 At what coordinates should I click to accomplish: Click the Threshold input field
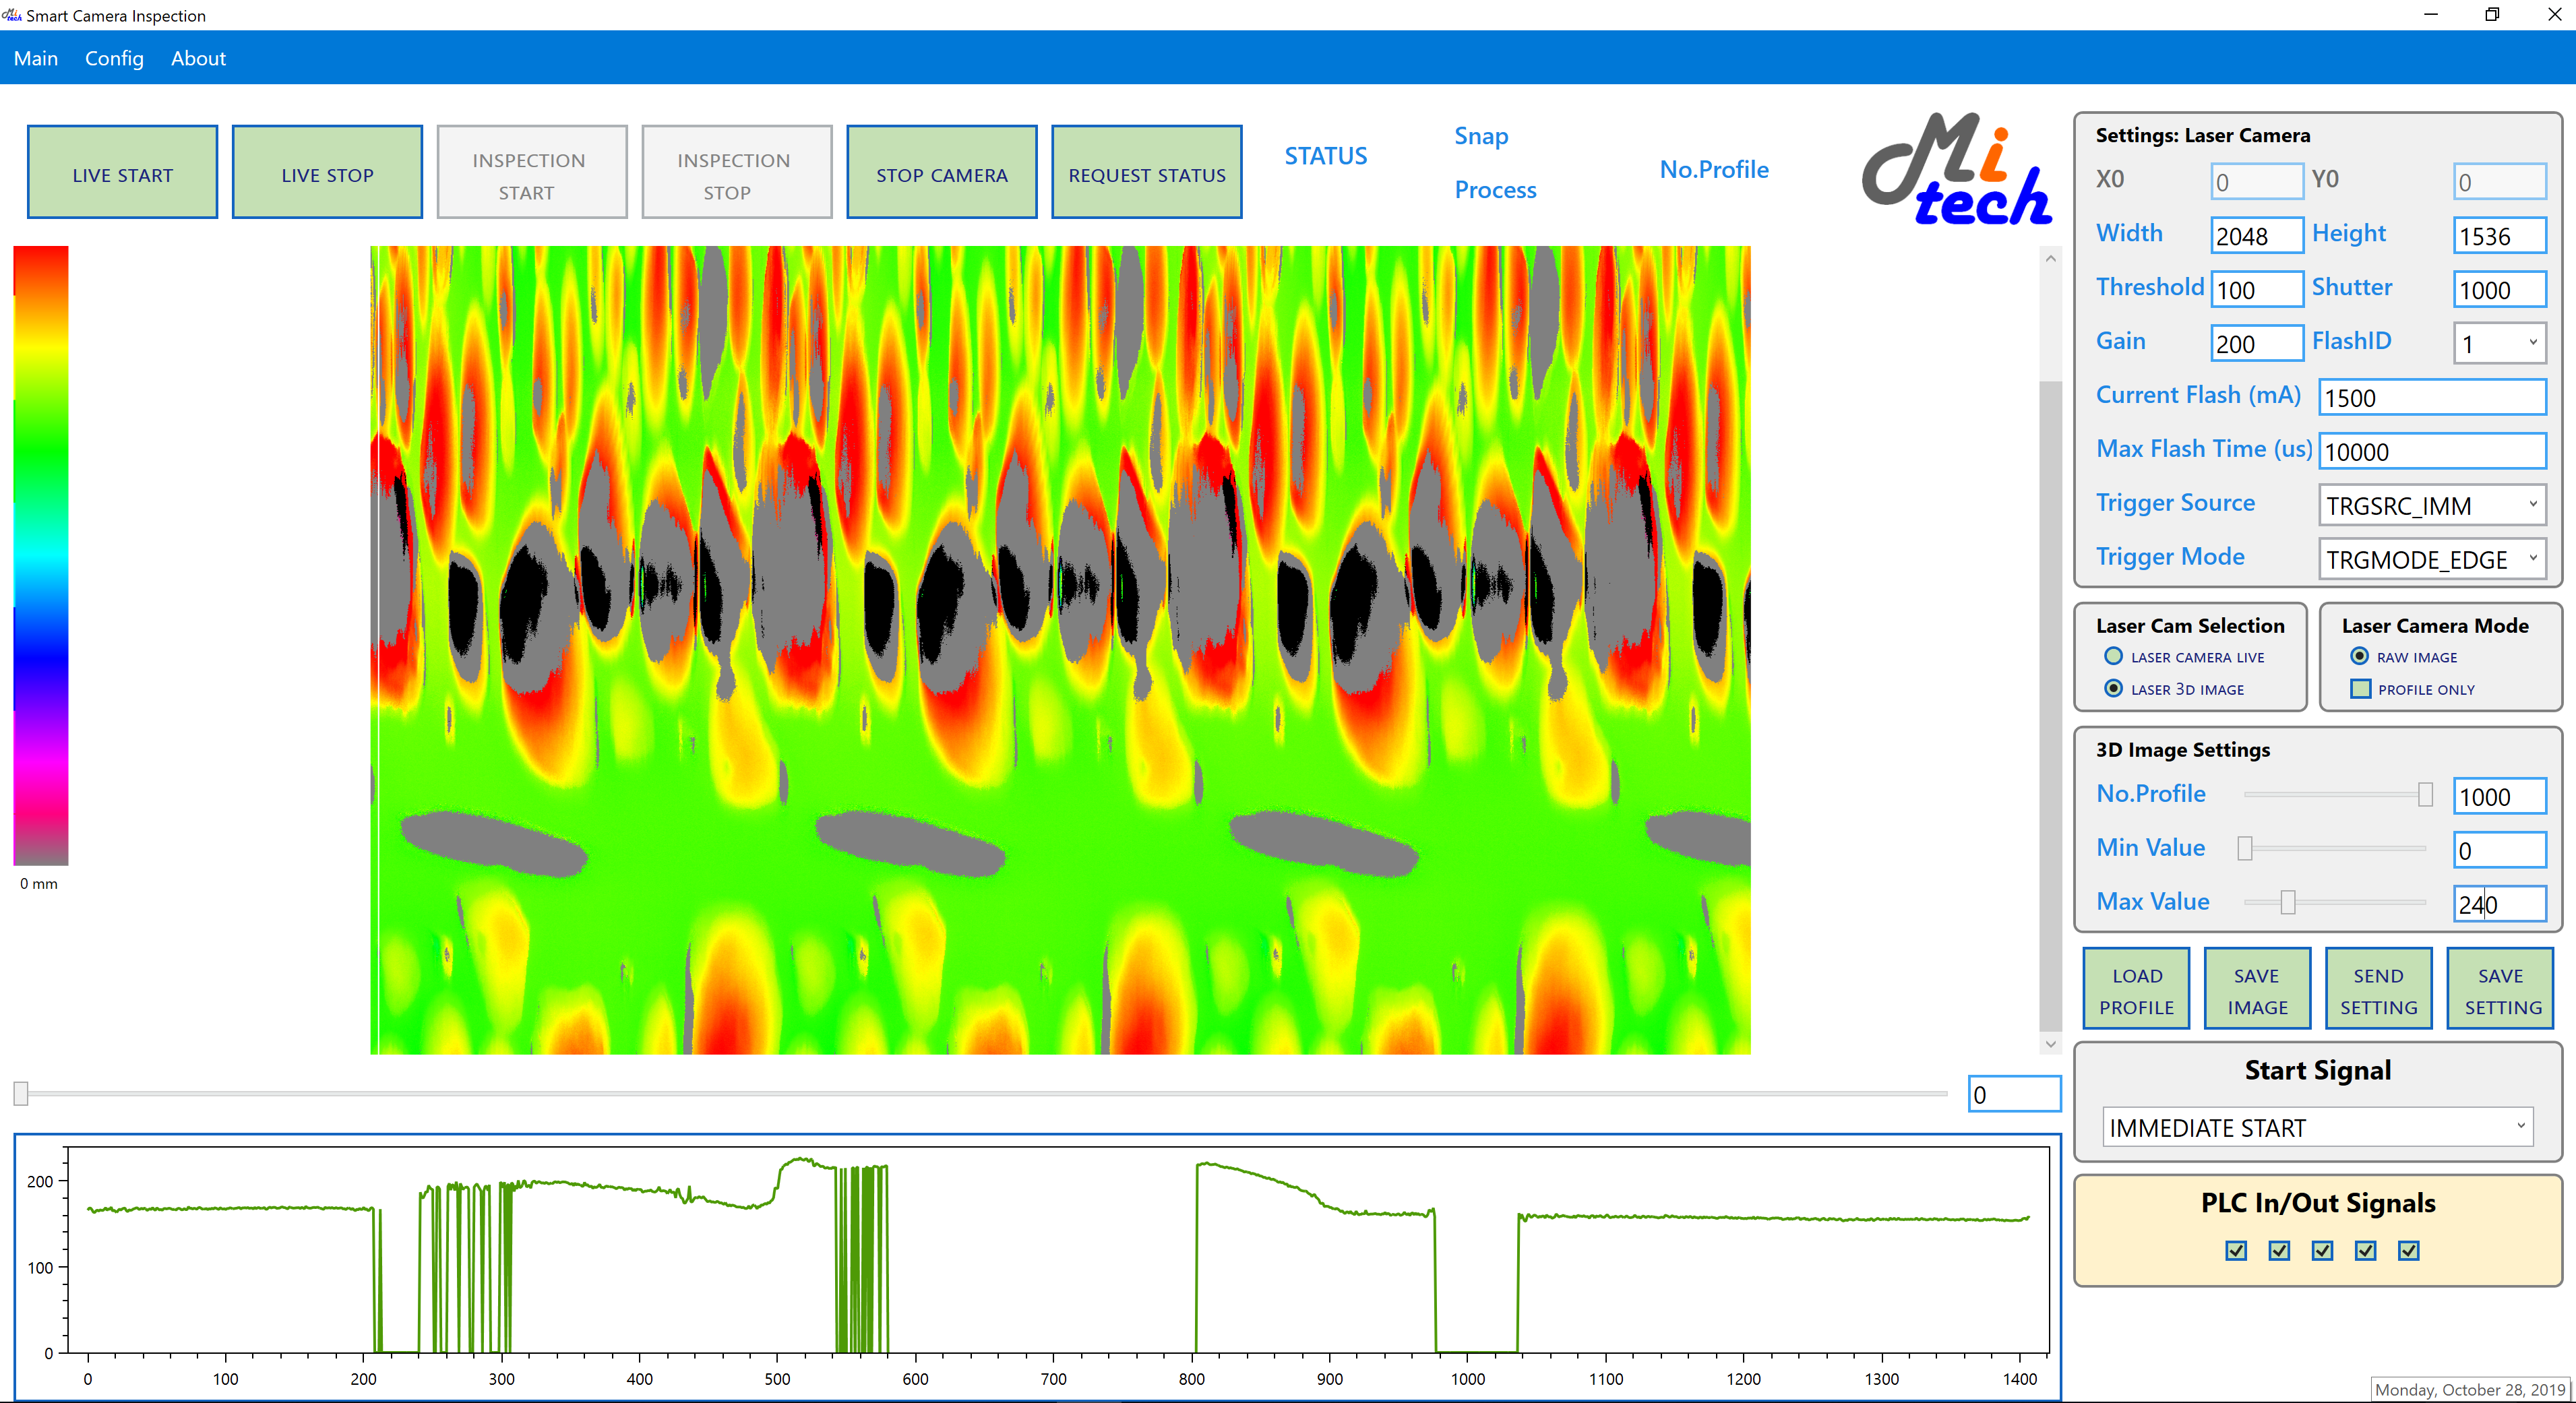[2257, 289]
